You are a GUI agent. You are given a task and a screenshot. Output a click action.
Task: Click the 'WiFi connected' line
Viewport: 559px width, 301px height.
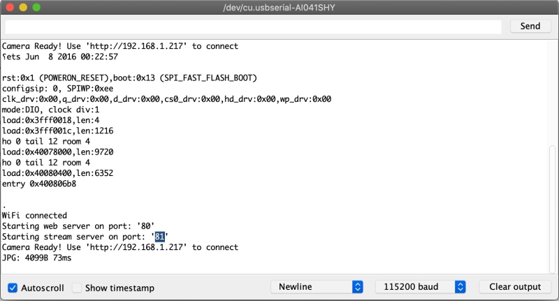(34, 216)
